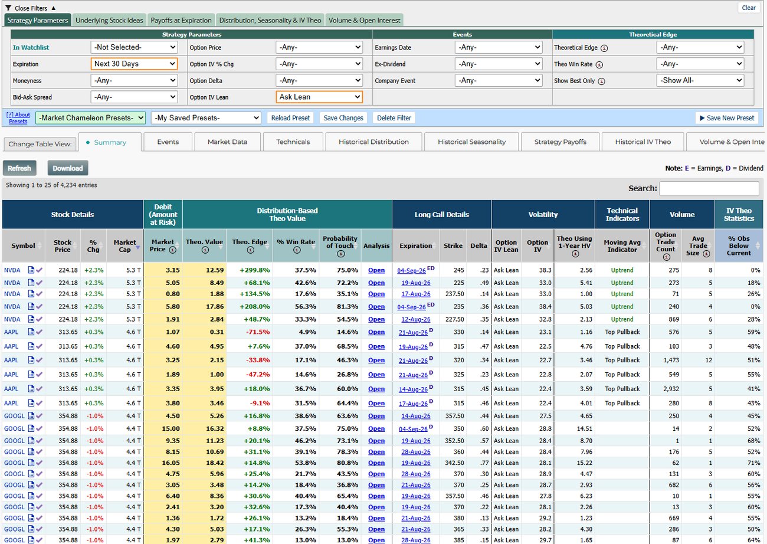
Task: Open the Bid-Ask Spread dropdown
Action: pyautogui.click(x=134, y=97)
